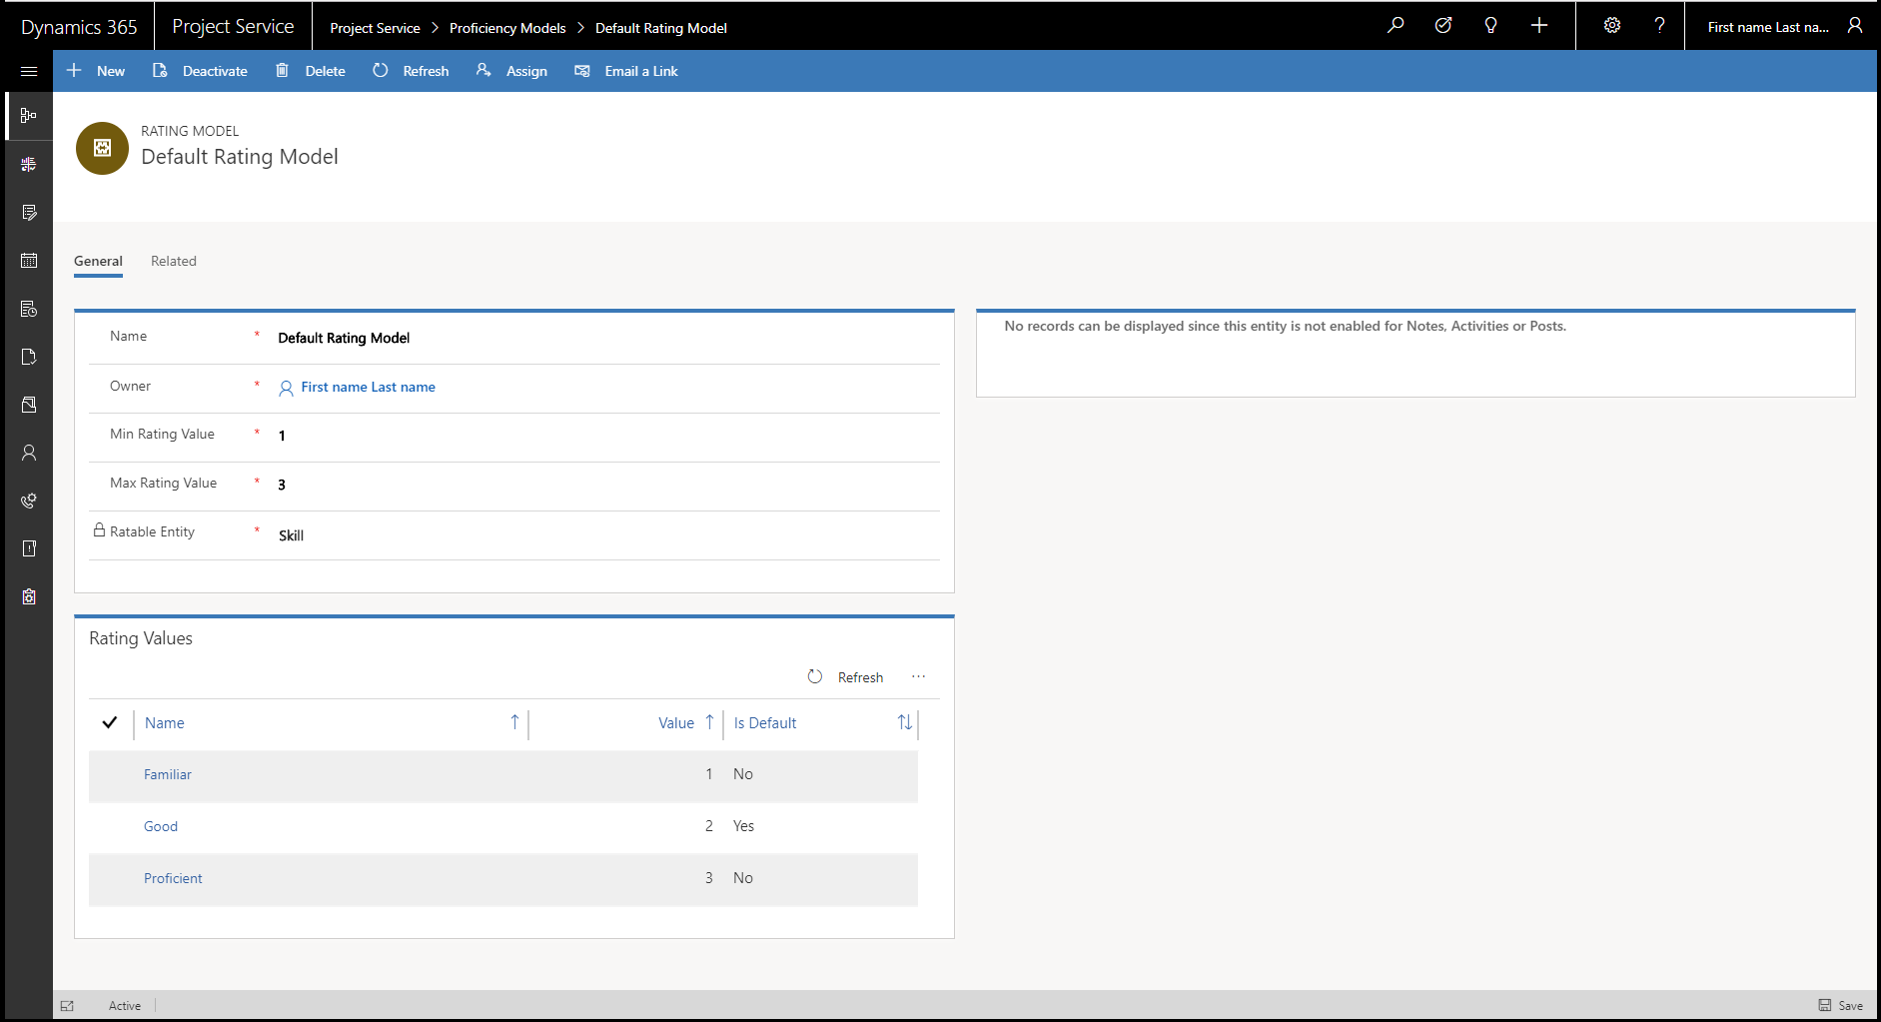Click the Save button in status bar
This screenshot has height=1022, width=1881.
point(1840,1006)
